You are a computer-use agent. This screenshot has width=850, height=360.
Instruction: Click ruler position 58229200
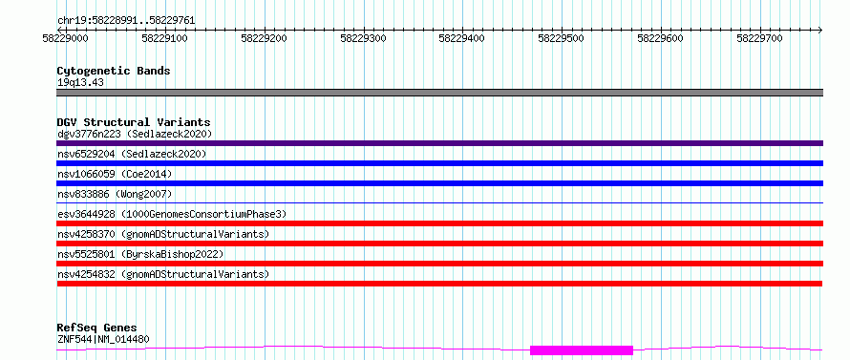[264, 38]
